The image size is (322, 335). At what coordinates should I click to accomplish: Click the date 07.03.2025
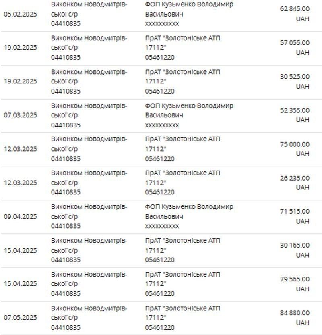[x=20, y=115]
